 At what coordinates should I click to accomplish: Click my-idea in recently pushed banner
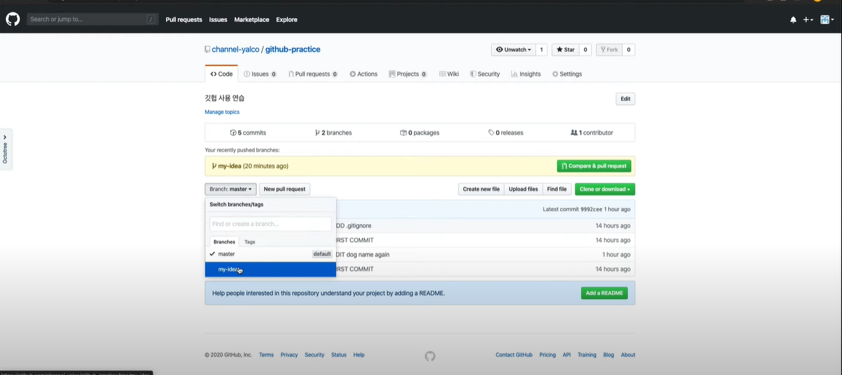(229, 166)
